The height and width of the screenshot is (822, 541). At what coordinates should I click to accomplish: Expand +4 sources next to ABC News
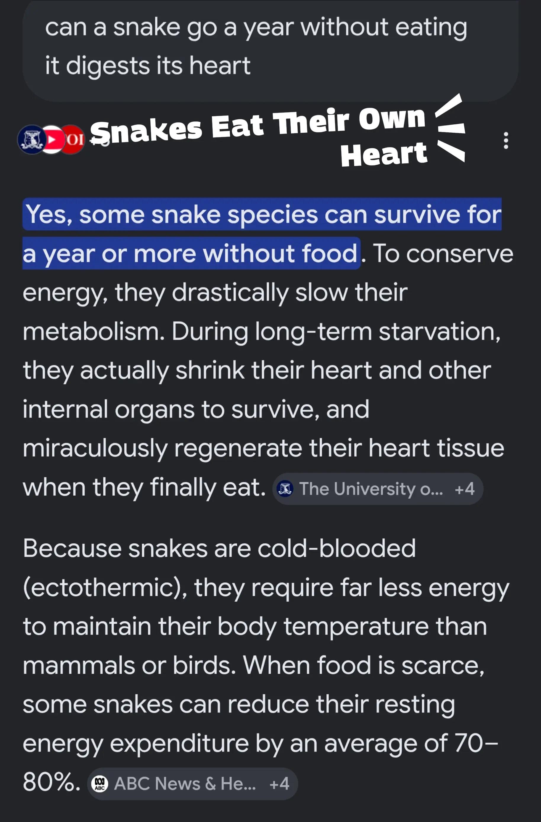279,784
